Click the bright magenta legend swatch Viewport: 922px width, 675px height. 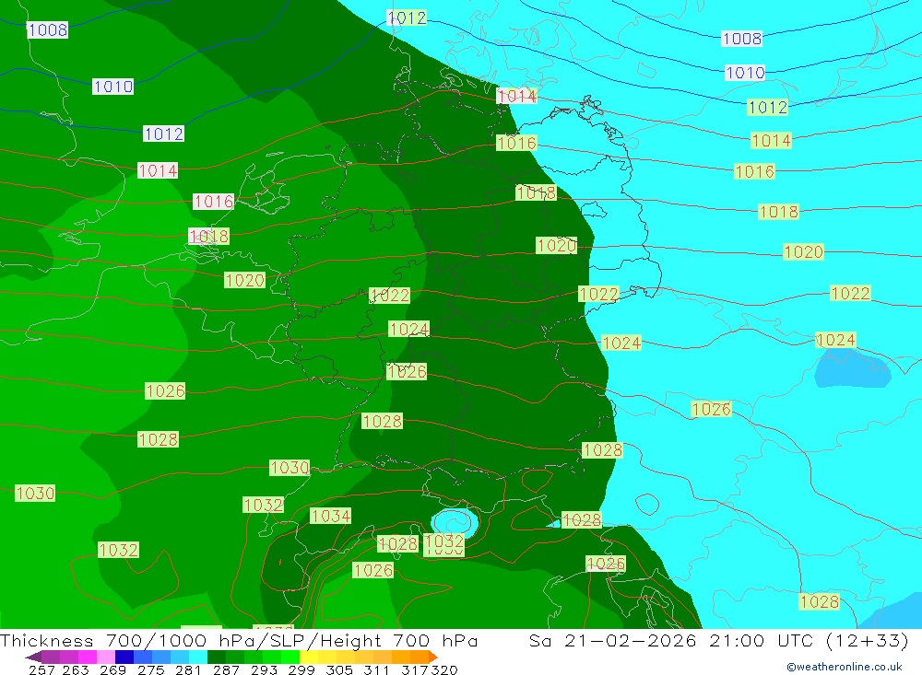[x=88, y=657]
